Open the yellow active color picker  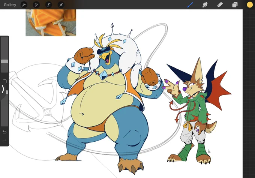[250, 5]
